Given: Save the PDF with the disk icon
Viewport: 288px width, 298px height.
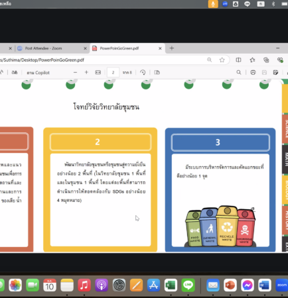Looking at the screenshot, I should 264,72.
